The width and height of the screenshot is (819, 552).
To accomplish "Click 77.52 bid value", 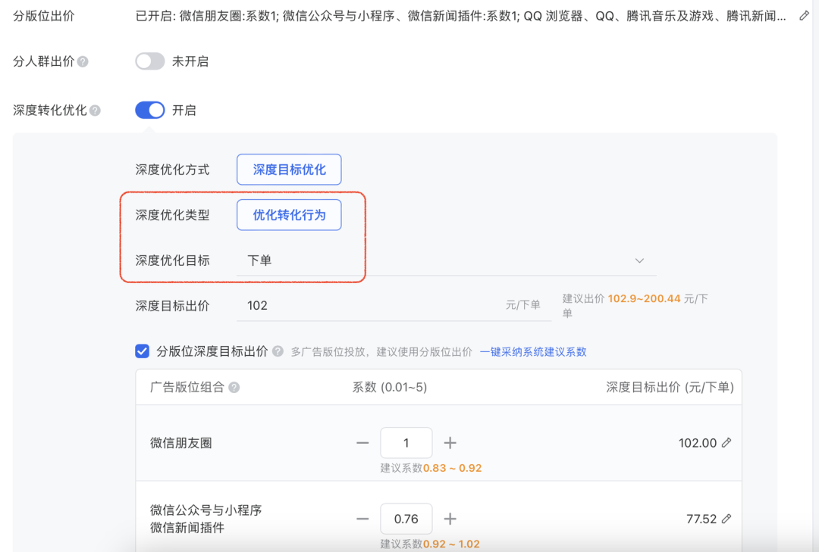I will [x=701, y=519].
